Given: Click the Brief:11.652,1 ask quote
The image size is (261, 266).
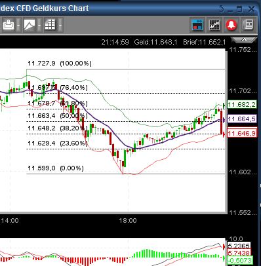Looking at the screenshot, I should pos(205,42).
